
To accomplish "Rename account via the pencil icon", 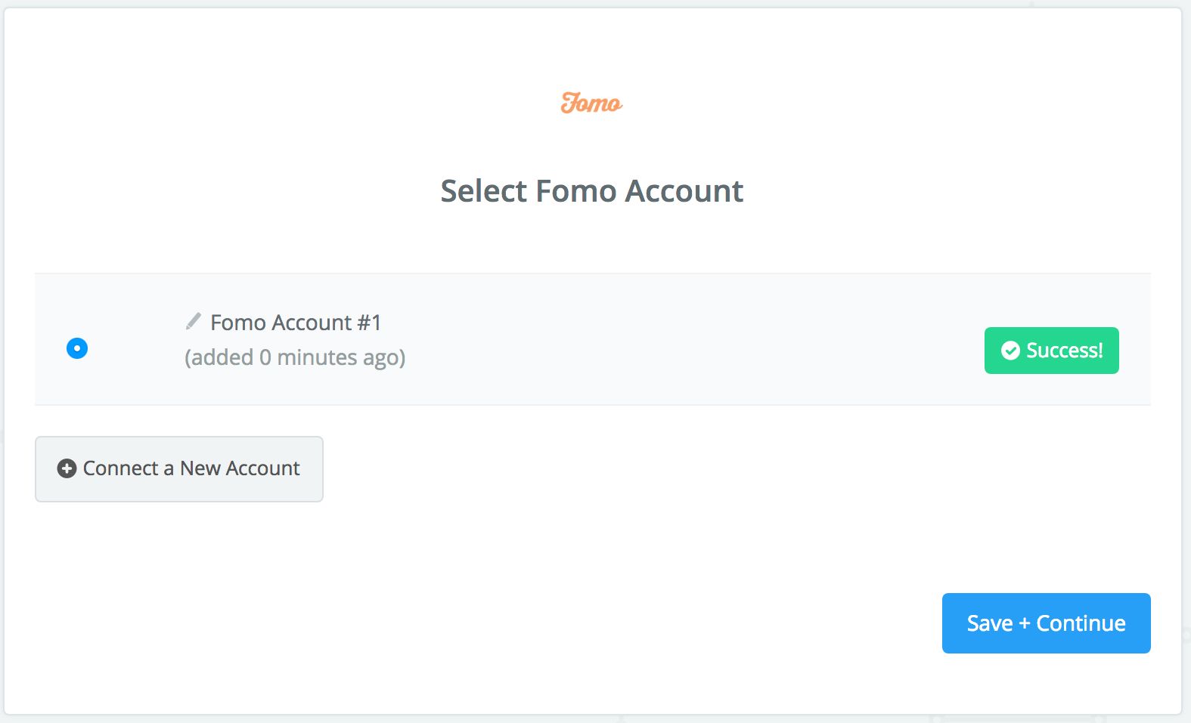I will click(194, 321).
